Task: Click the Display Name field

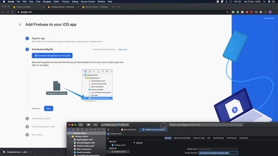Action: pos(218,149)
